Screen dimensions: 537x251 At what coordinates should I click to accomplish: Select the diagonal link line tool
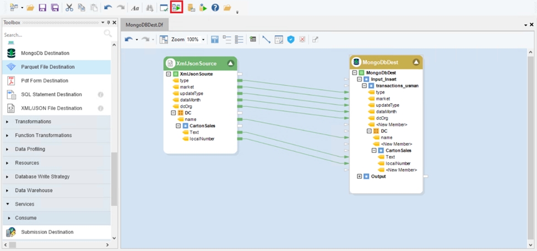click(267, 40)
